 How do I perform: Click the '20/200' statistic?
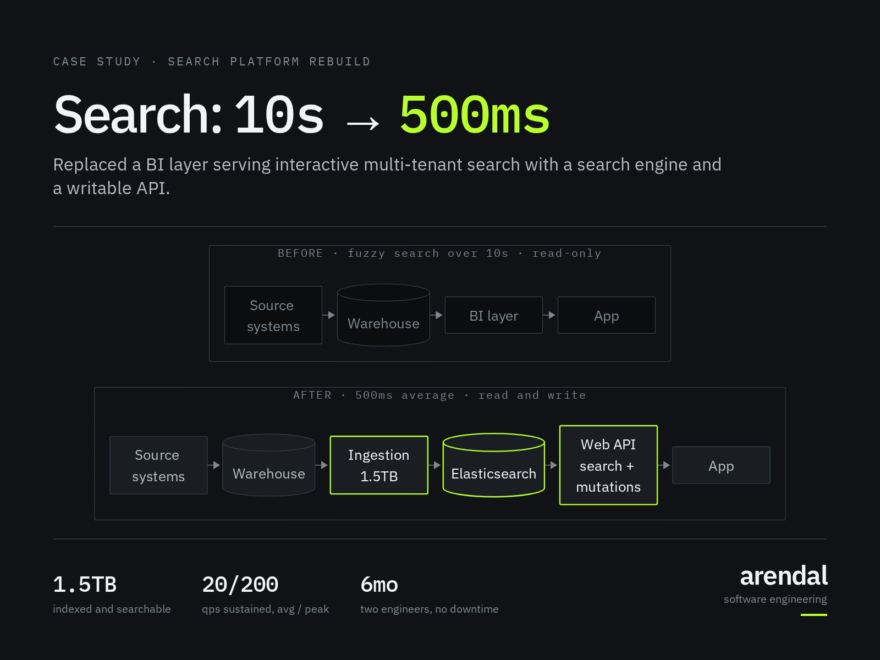pos(240,584)
